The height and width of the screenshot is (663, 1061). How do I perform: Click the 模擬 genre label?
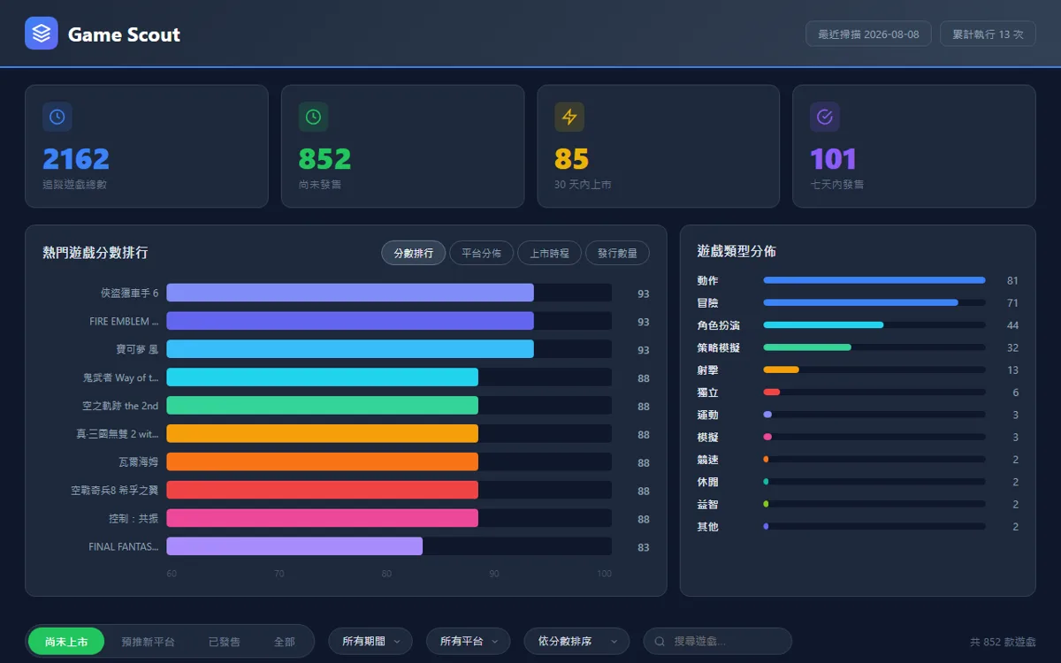coord(707,438)
